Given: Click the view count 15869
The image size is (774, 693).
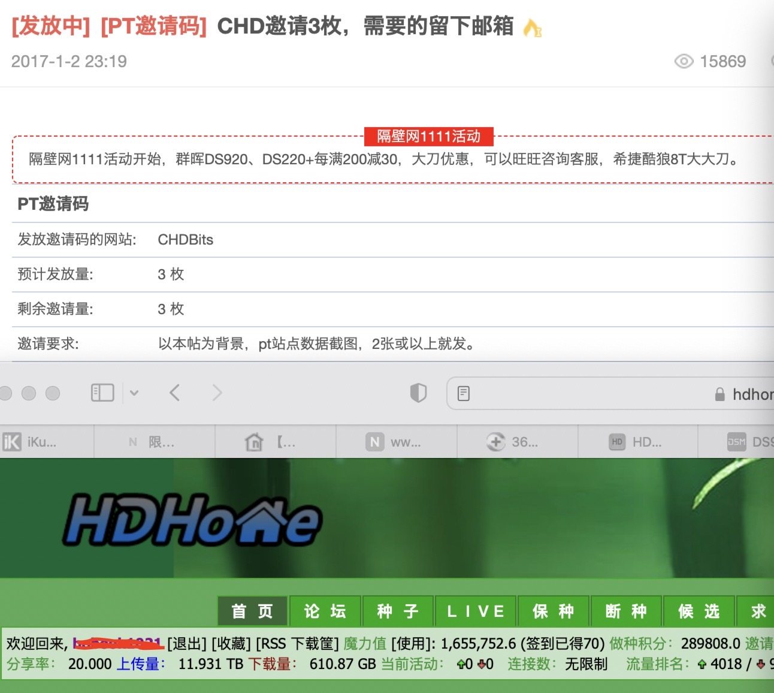Looking at the screenshot, I should tap(723, 61).
